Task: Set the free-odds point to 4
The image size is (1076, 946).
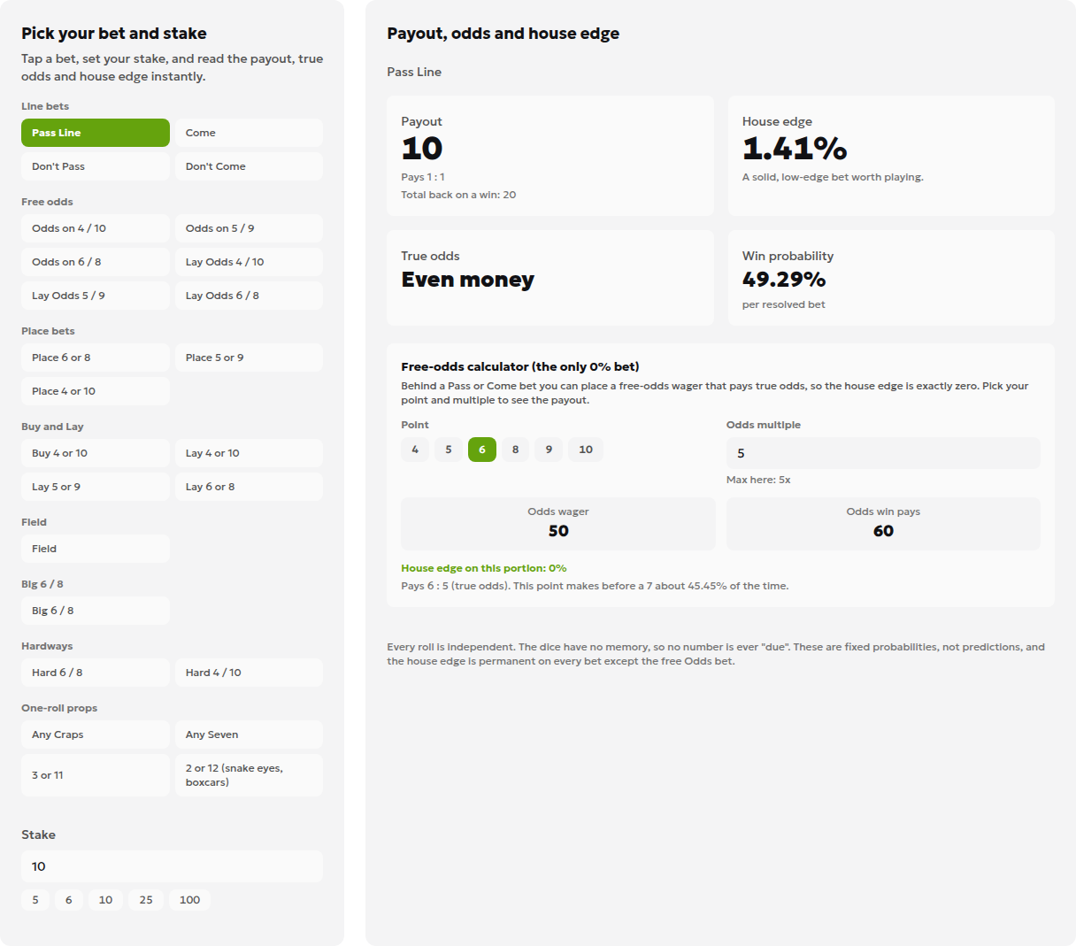Action: coord(415,450)
